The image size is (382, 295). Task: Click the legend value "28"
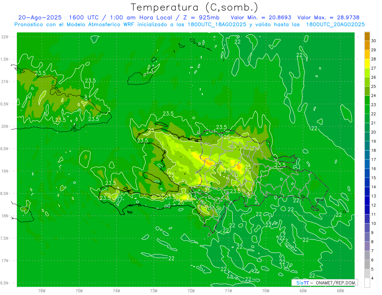374,59
